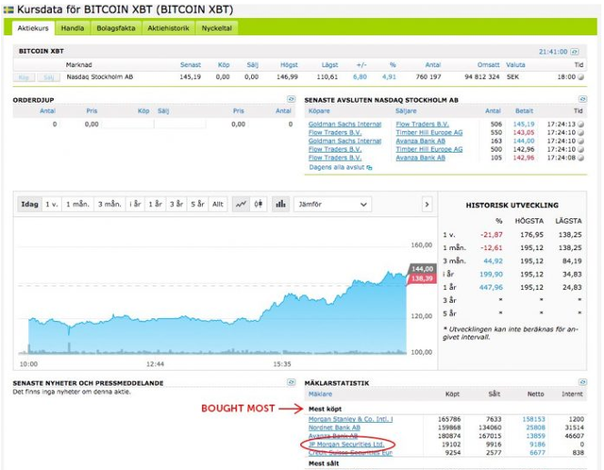Click the 447,96 1 år percentage
This screenshot has width=604, height=470.
[x=491, y=288]
